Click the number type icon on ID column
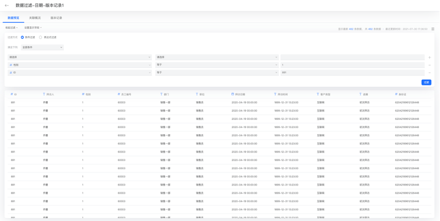Viewport: 440px width, 221px height. click(12, 94)
